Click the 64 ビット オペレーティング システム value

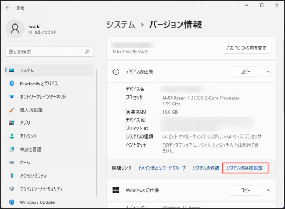[x=212, y=137]
